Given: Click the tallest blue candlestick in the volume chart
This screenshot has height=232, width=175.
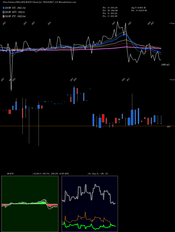Looking at the screenshot, I should tap(74, 96).
